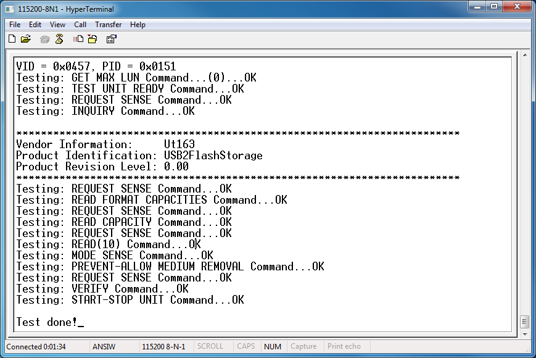Image resolution: width=536 pixels, height=358 pixels.
Task: Open the Transfer menu
Action: pos(108,25)
